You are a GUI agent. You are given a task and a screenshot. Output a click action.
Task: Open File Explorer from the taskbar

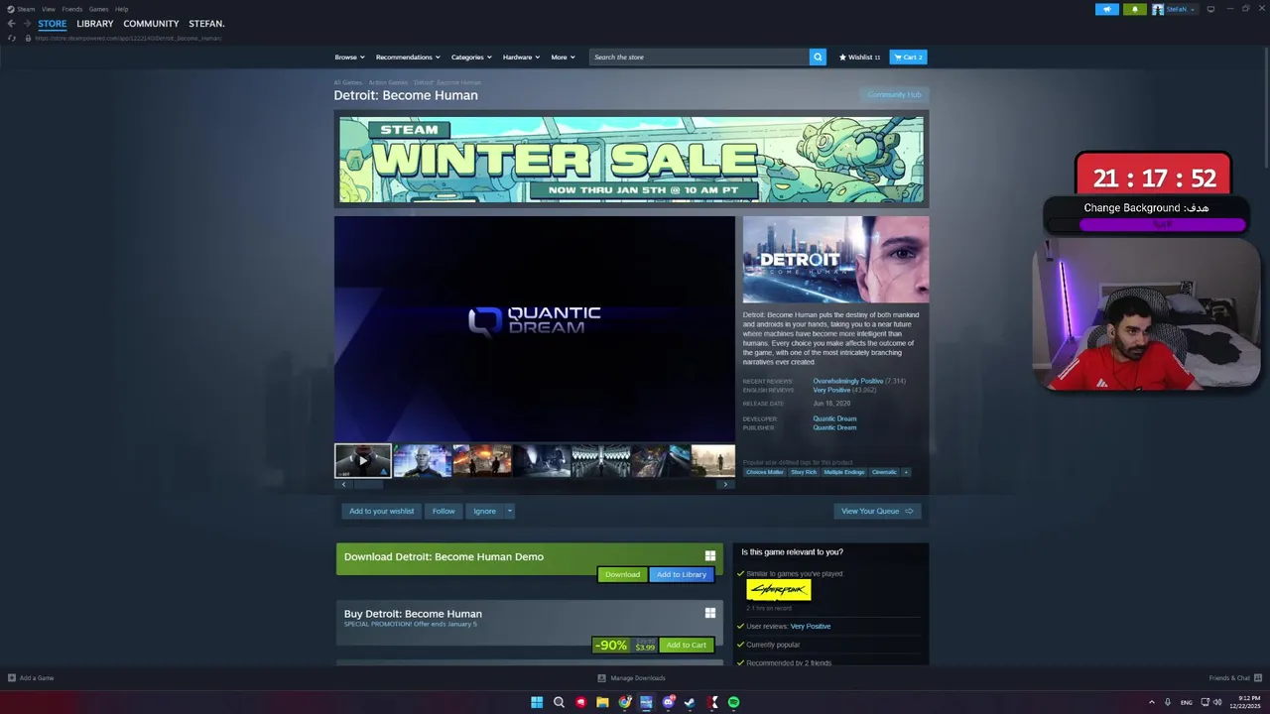[x=602, y=702]
